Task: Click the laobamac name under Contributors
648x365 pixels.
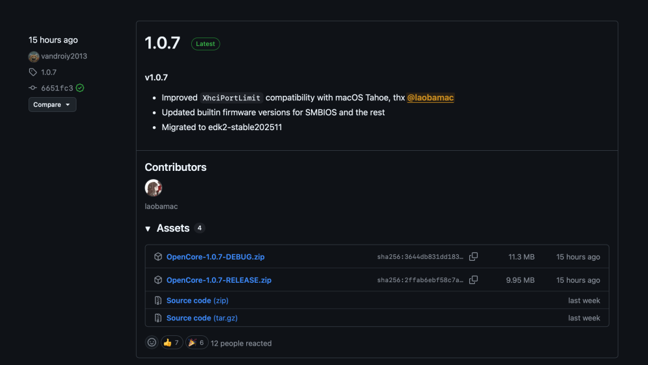Action: [161, 206]
